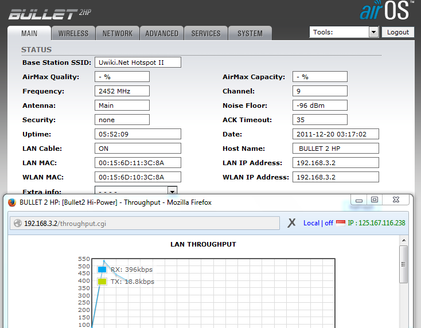Switch to the SYSTEM tab
The width and height of the screenshot is (421, 328).
pyautogui.click(x=250, y=33)
